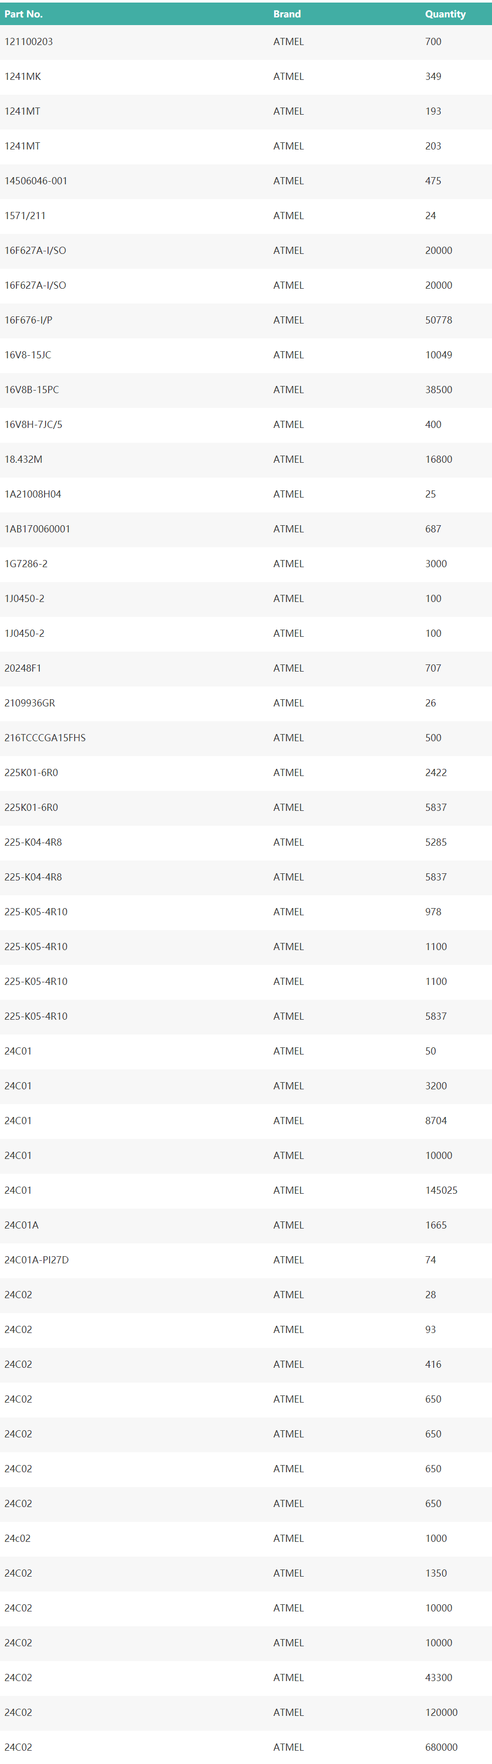
Task: Click part number 16F676-I/P
Action: (29, 320)
